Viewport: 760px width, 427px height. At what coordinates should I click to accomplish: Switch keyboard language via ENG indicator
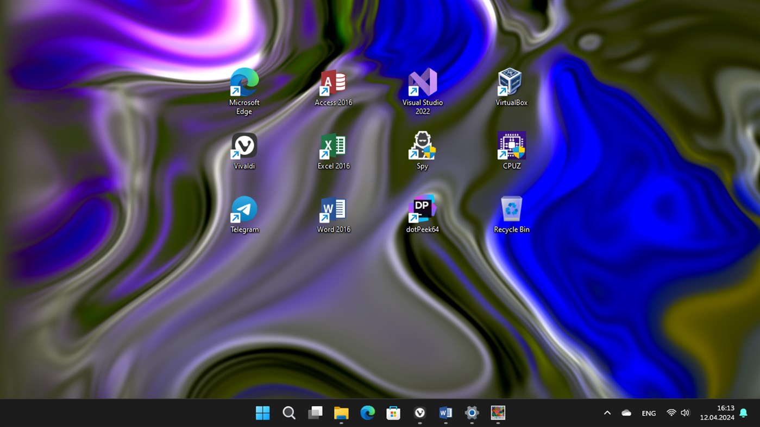coord(648,413)
